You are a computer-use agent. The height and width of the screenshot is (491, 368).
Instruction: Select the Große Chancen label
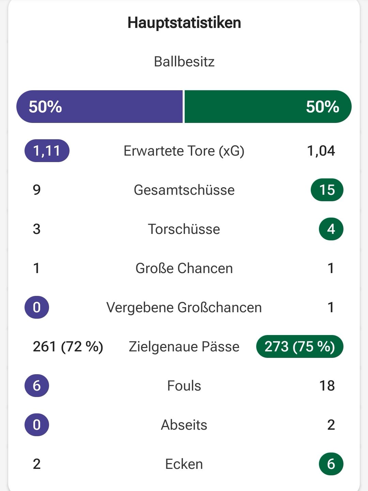pos(184,268)
